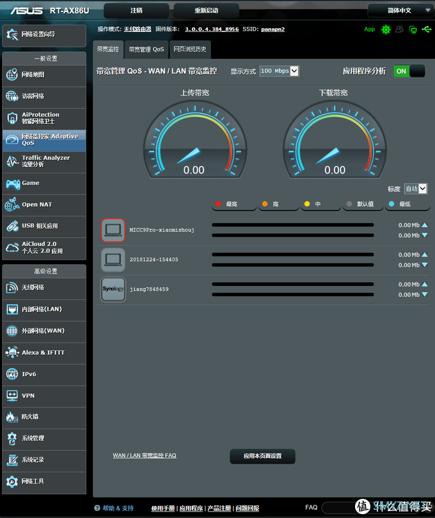The height and width of the screenshot is (518, 435).
Task: Click the AiMesh devices status icon
Action: [x=413, y=29]
